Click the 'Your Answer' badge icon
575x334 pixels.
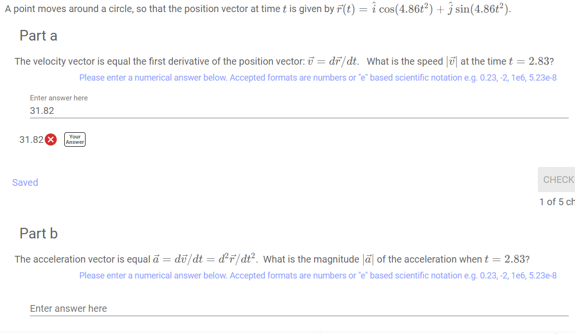74,139
